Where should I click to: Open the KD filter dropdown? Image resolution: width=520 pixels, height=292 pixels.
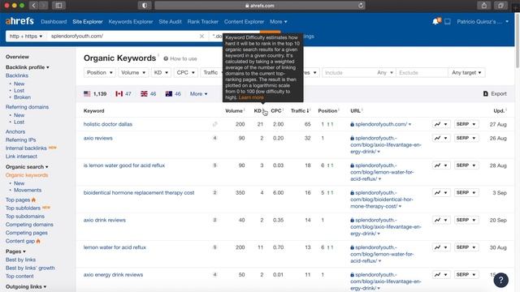[x=161, y=72]
